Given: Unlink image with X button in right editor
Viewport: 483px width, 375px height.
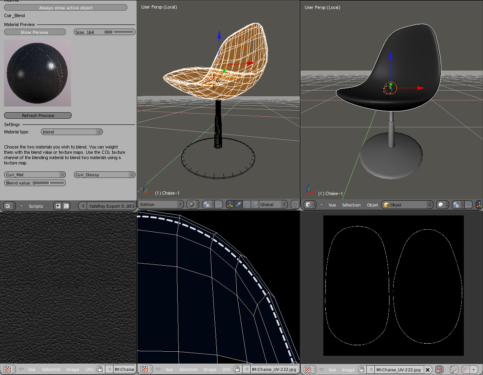Looking at the screenshot, I should [x=427, y=369].
